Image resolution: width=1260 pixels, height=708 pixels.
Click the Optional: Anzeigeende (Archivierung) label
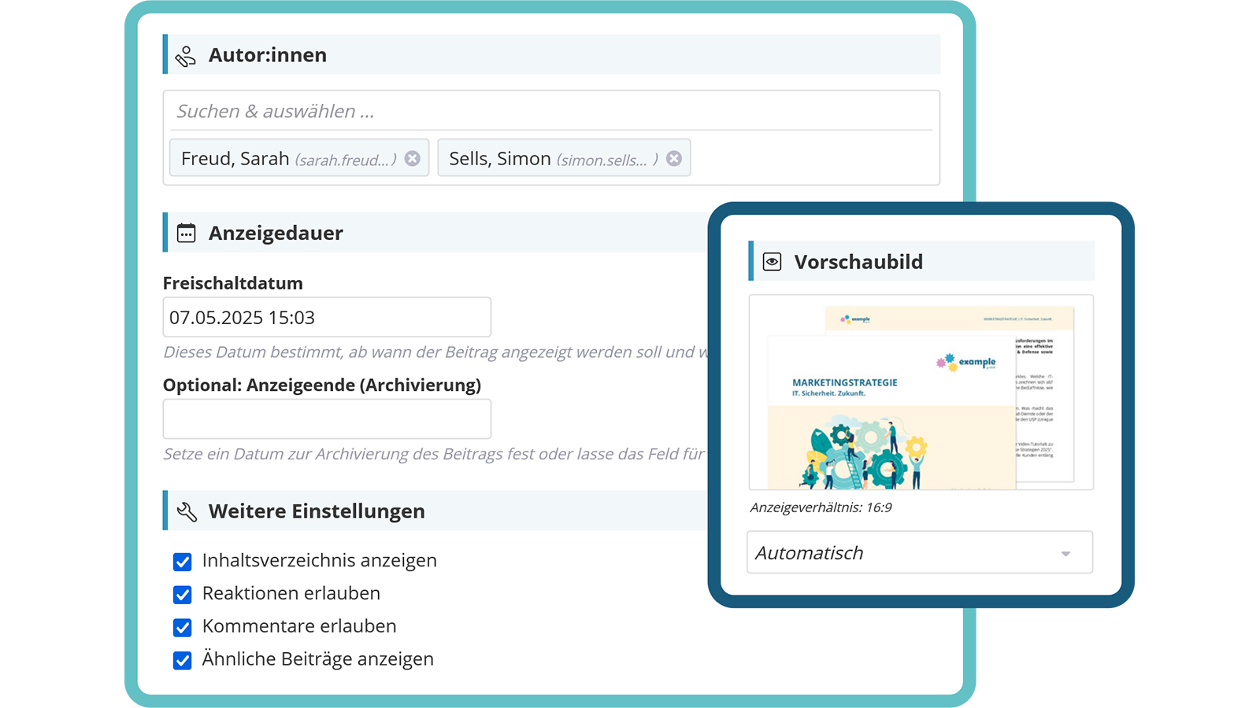322,385
